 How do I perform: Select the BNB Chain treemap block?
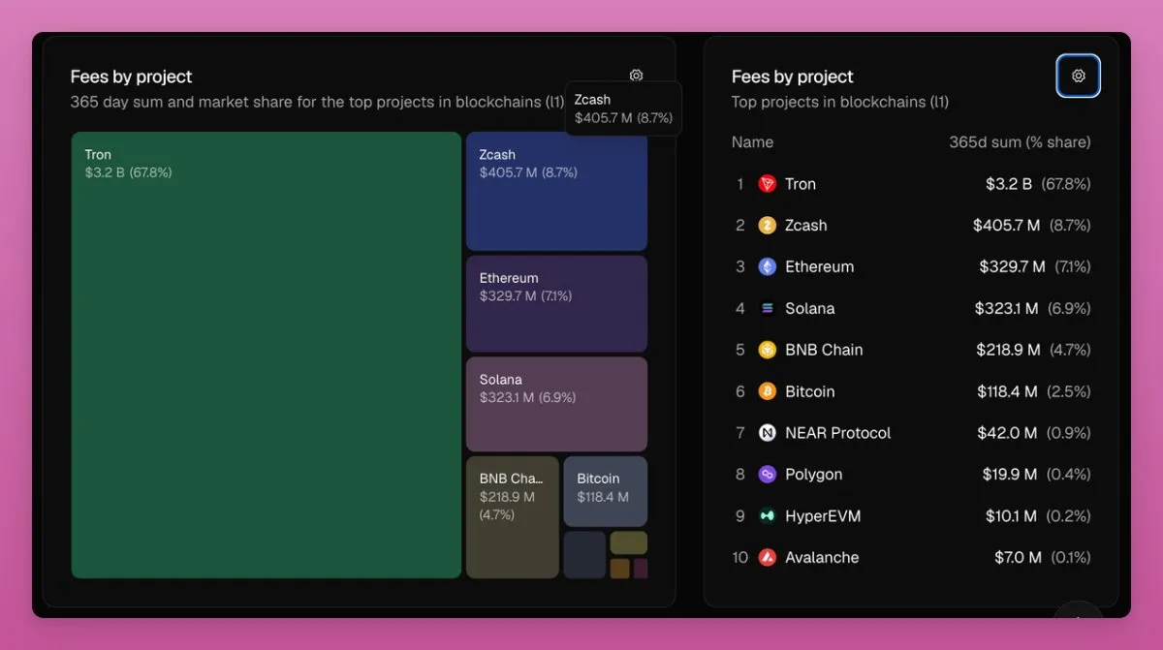[x=513, y=517]
